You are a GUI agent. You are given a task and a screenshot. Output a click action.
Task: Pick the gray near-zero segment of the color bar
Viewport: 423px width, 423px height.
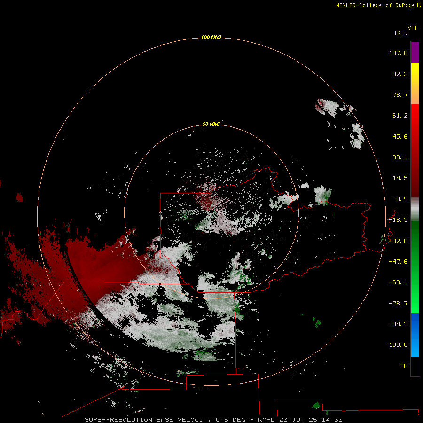tap(415, 209)
